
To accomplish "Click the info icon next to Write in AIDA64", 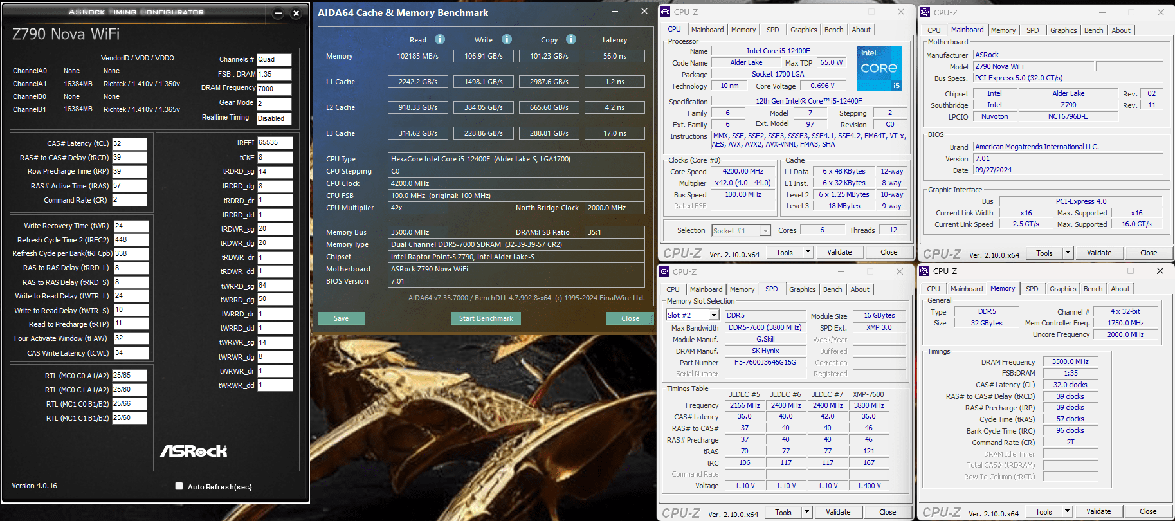I will click(x=507, y=39).
